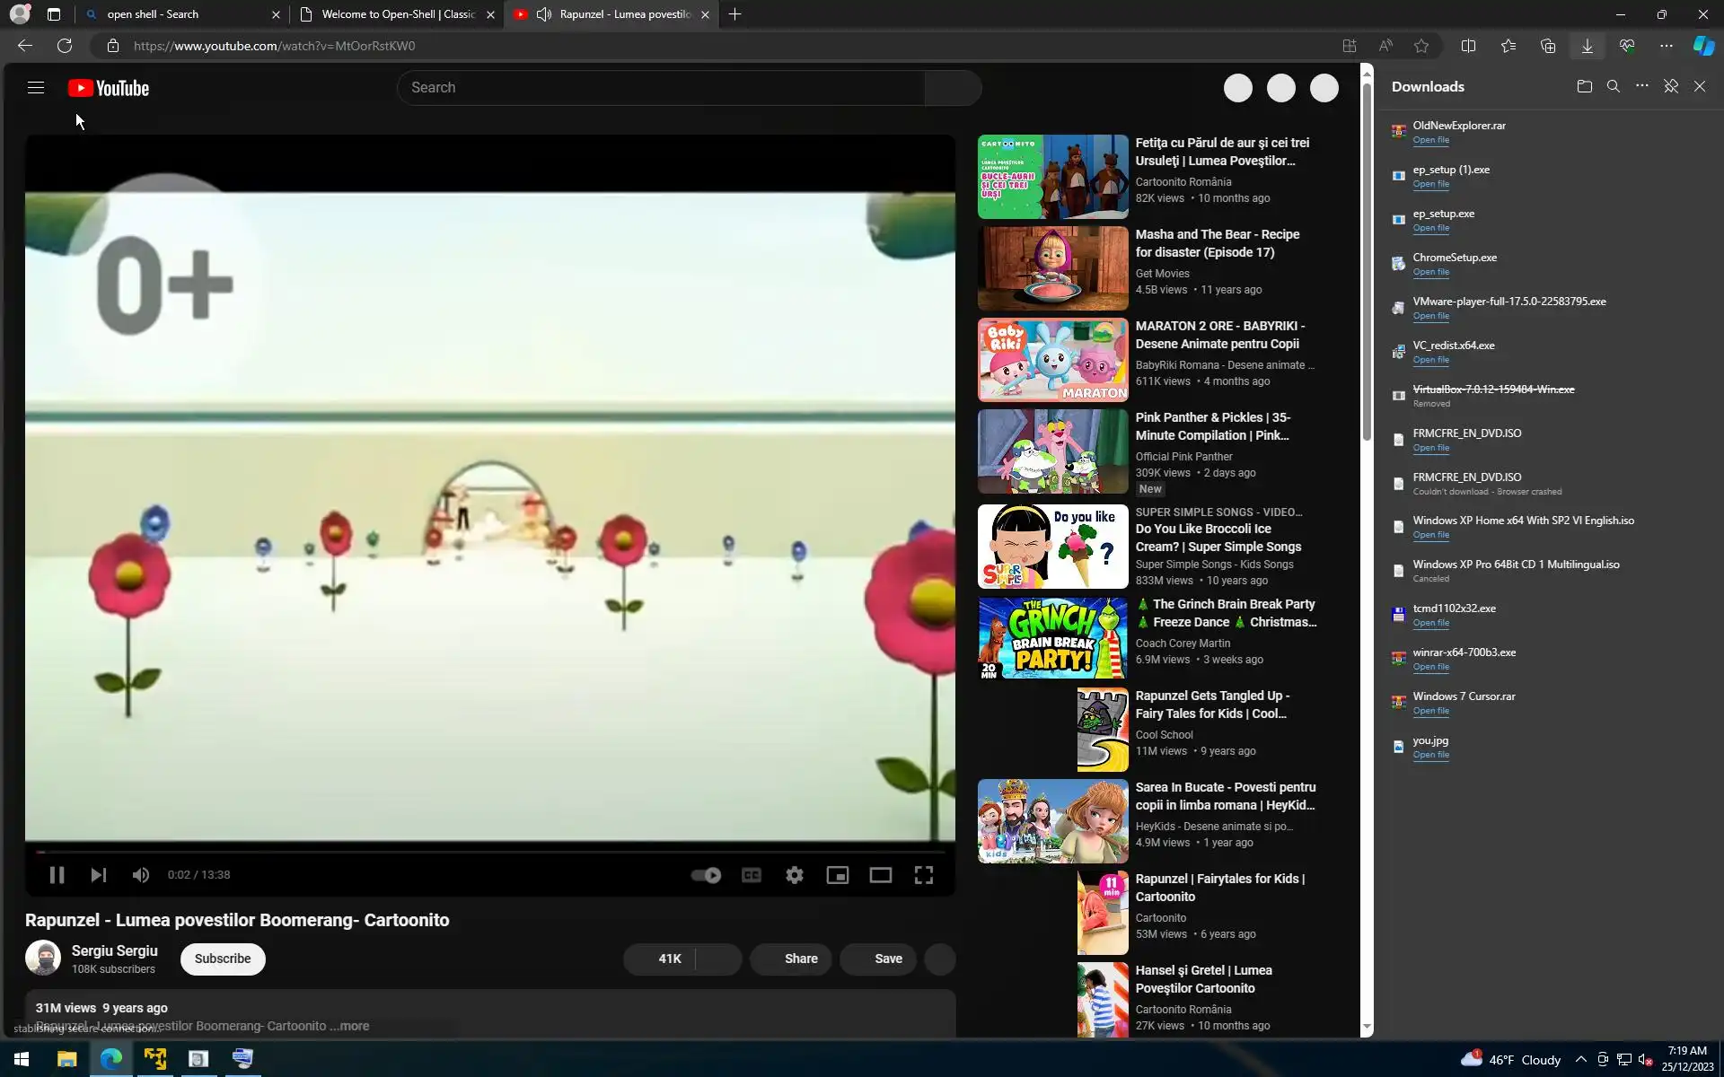
Task: Open downloads folder icon
Action: (x=1584, y=87)
